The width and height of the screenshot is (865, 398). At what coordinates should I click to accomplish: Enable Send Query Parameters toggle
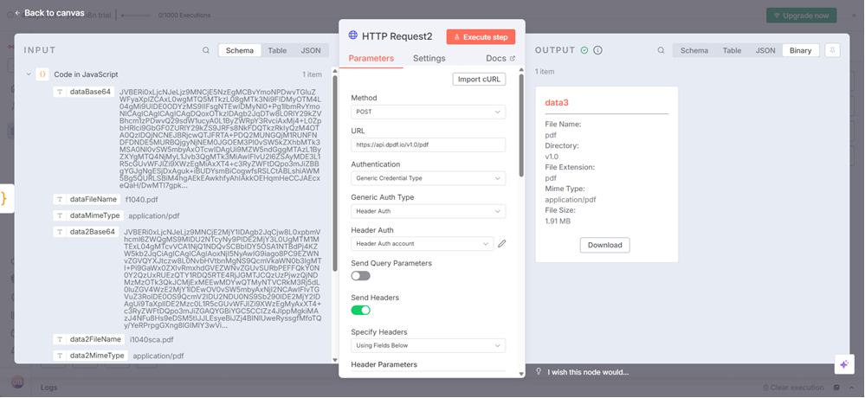pyautogui.click(x=360, y=275)
